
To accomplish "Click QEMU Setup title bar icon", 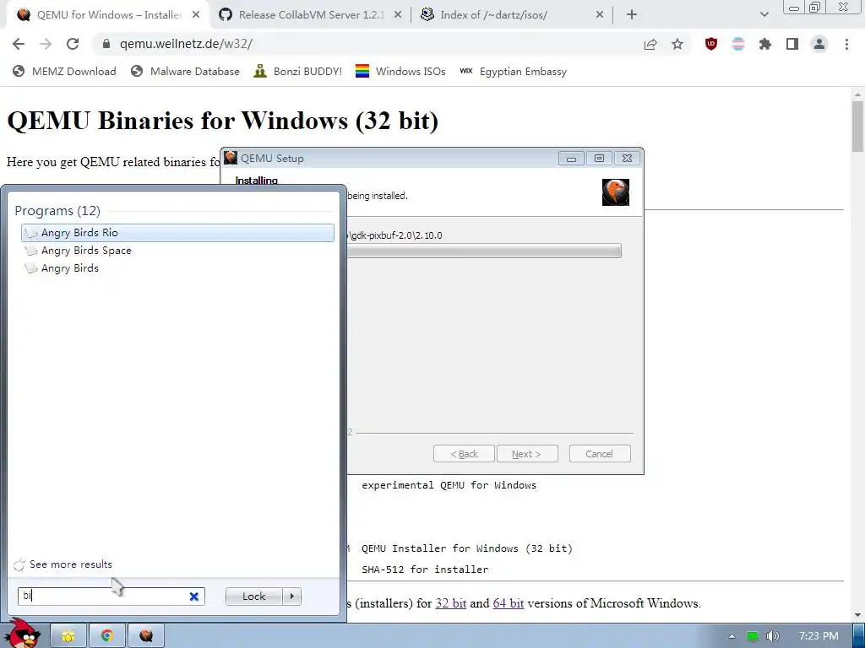I will tap(230, 158).
